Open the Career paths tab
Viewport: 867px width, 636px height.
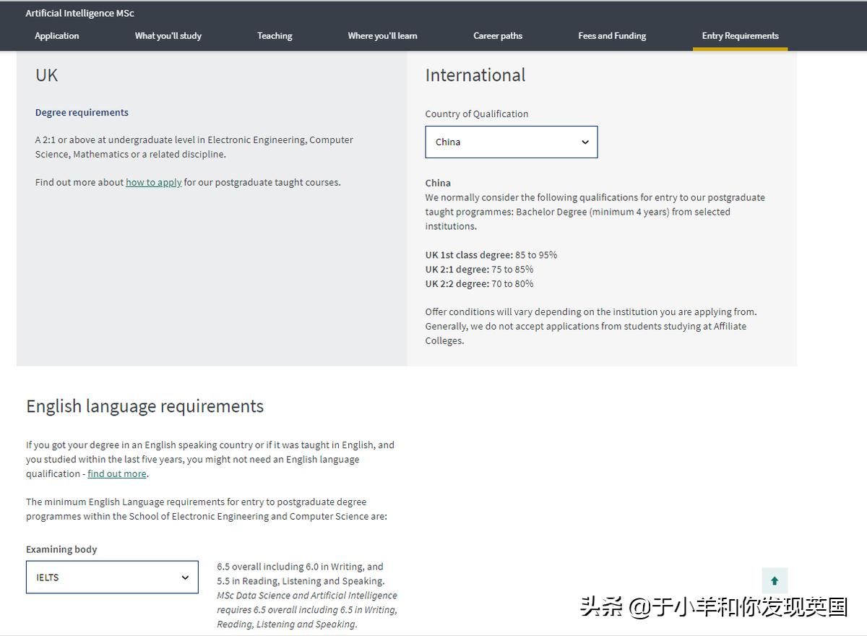[498, 35]
